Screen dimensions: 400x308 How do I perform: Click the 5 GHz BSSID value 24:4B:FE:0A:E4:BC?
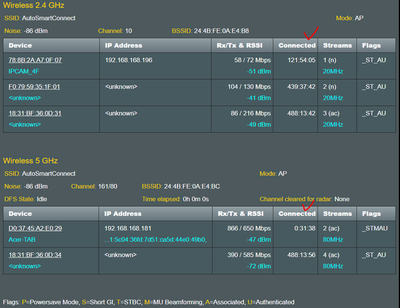coord(192,186)
